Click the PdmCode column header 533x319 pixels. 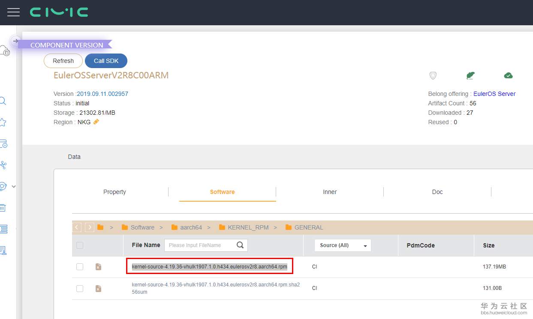pos(421,245)
